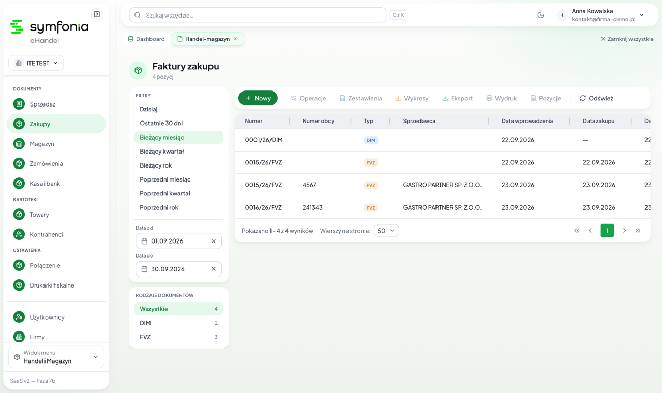Open the ITE TEST company dropdown
This screenshot has height=393, width=662.
pyautogui.click(x=36, y=63)
